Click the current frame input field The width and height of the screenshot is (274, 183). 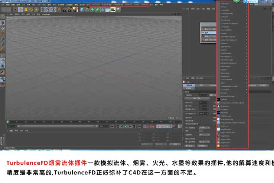pyautogui.click(x=12, y=126)
